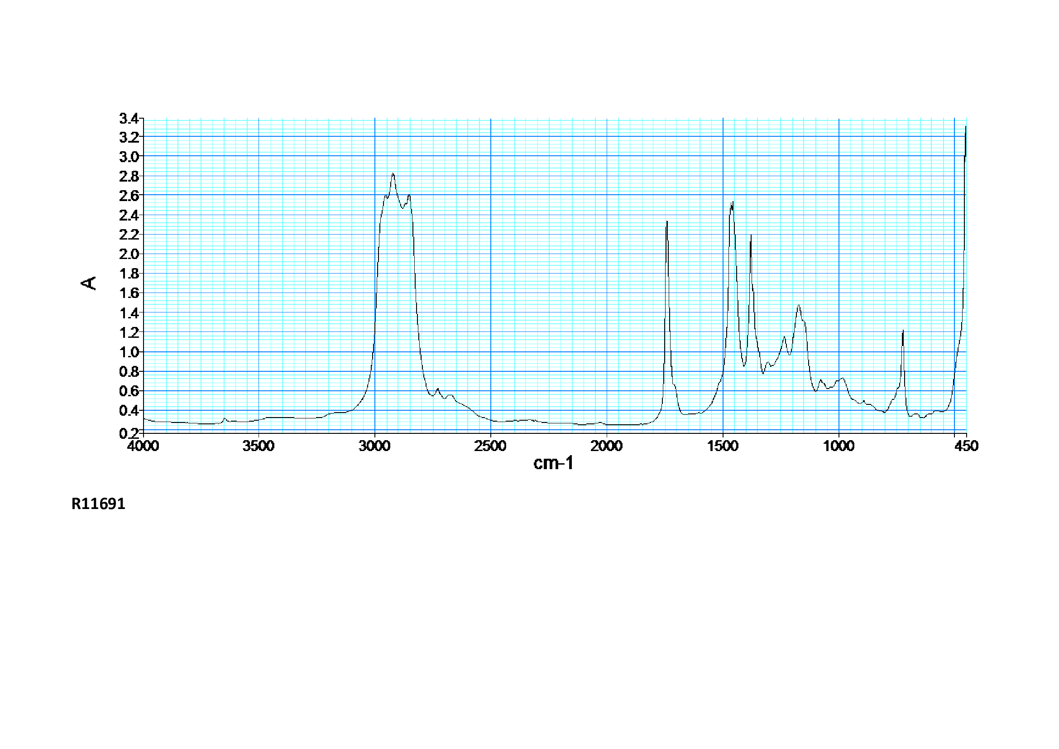Click the x-axis title cm-1

coord(553,463)
